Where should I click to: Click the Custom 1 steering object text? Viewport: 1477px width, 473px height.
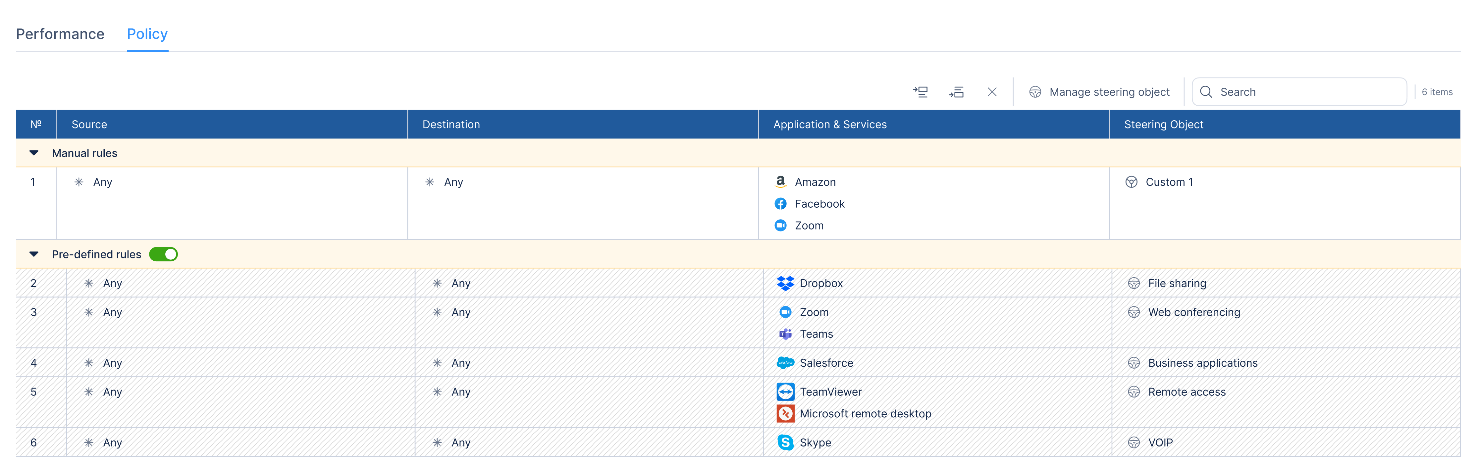(x=1169, y=182)
